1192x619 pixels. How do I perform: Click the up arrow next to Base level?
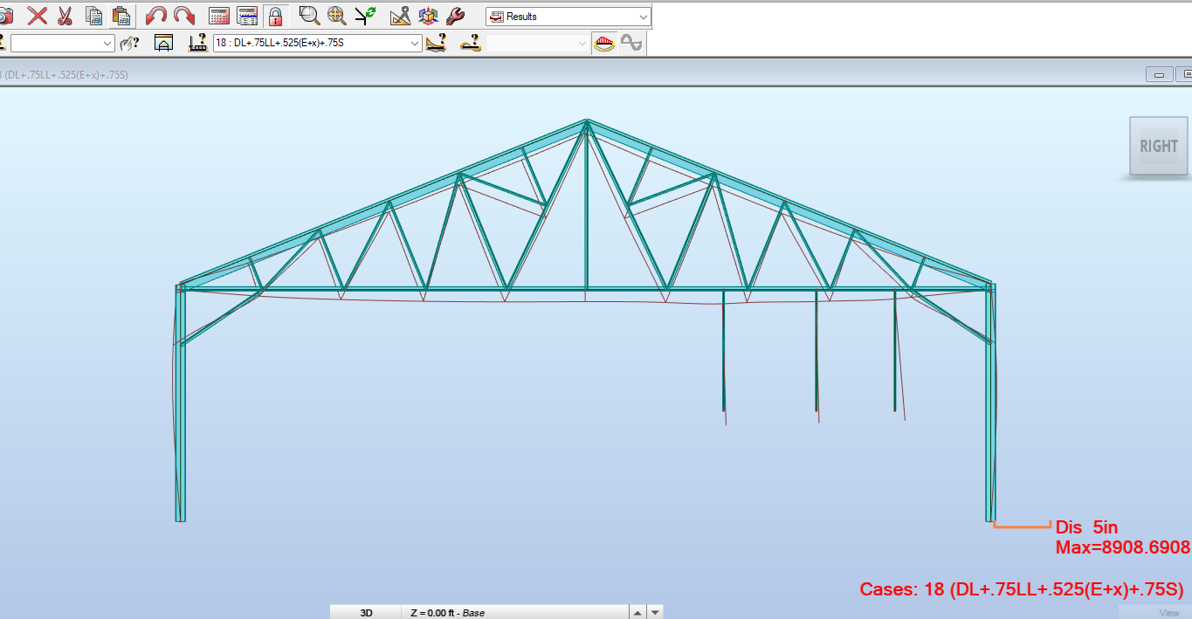pos(638,612)
